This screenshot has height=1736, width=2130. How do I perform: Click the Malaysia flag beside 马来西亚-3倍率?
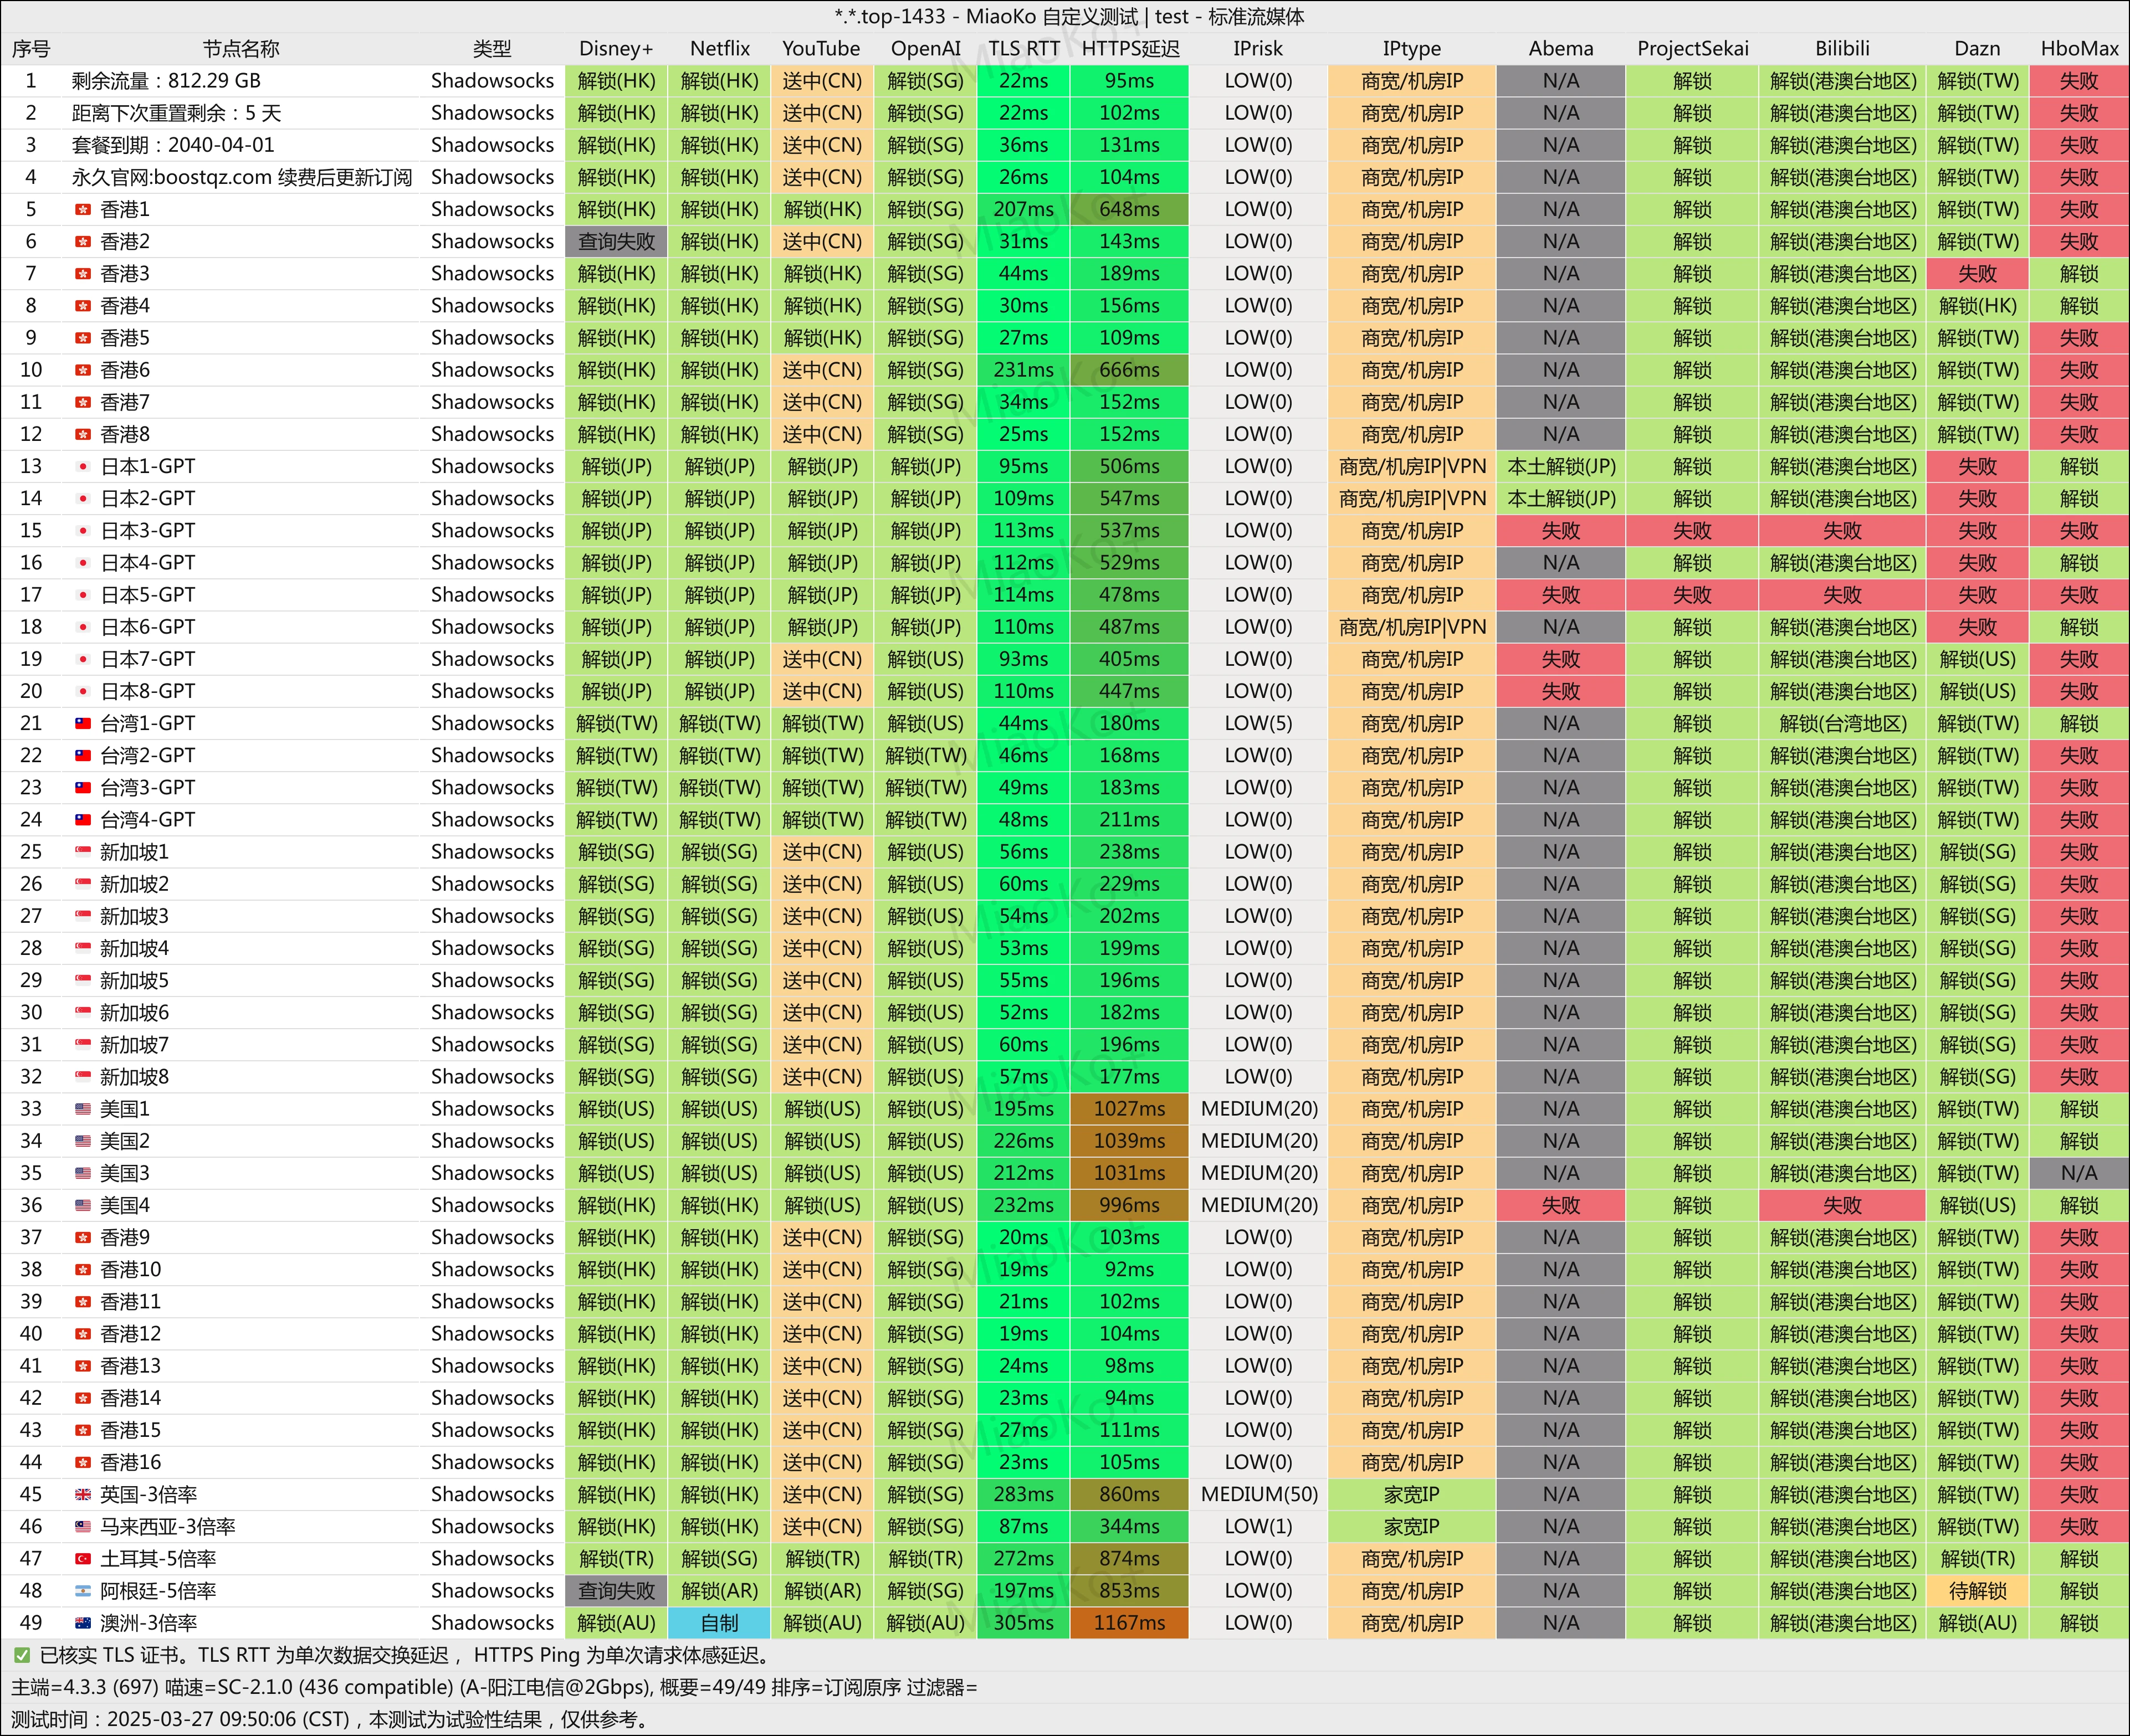coord(83,1526)
